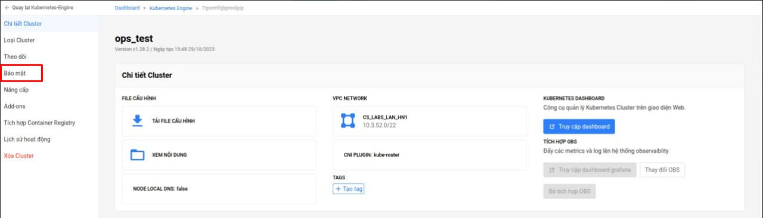Click the download icon for Tải file cấu hình
763x218 pixels.
(137, 121)
